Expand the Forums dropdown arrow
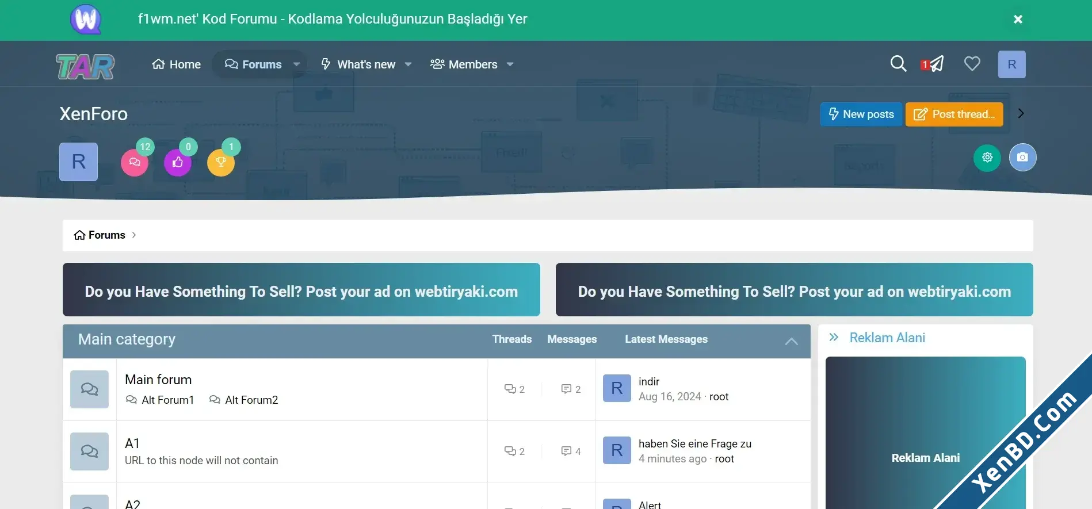Viewport: 1092px width, 509px height. 296,64
